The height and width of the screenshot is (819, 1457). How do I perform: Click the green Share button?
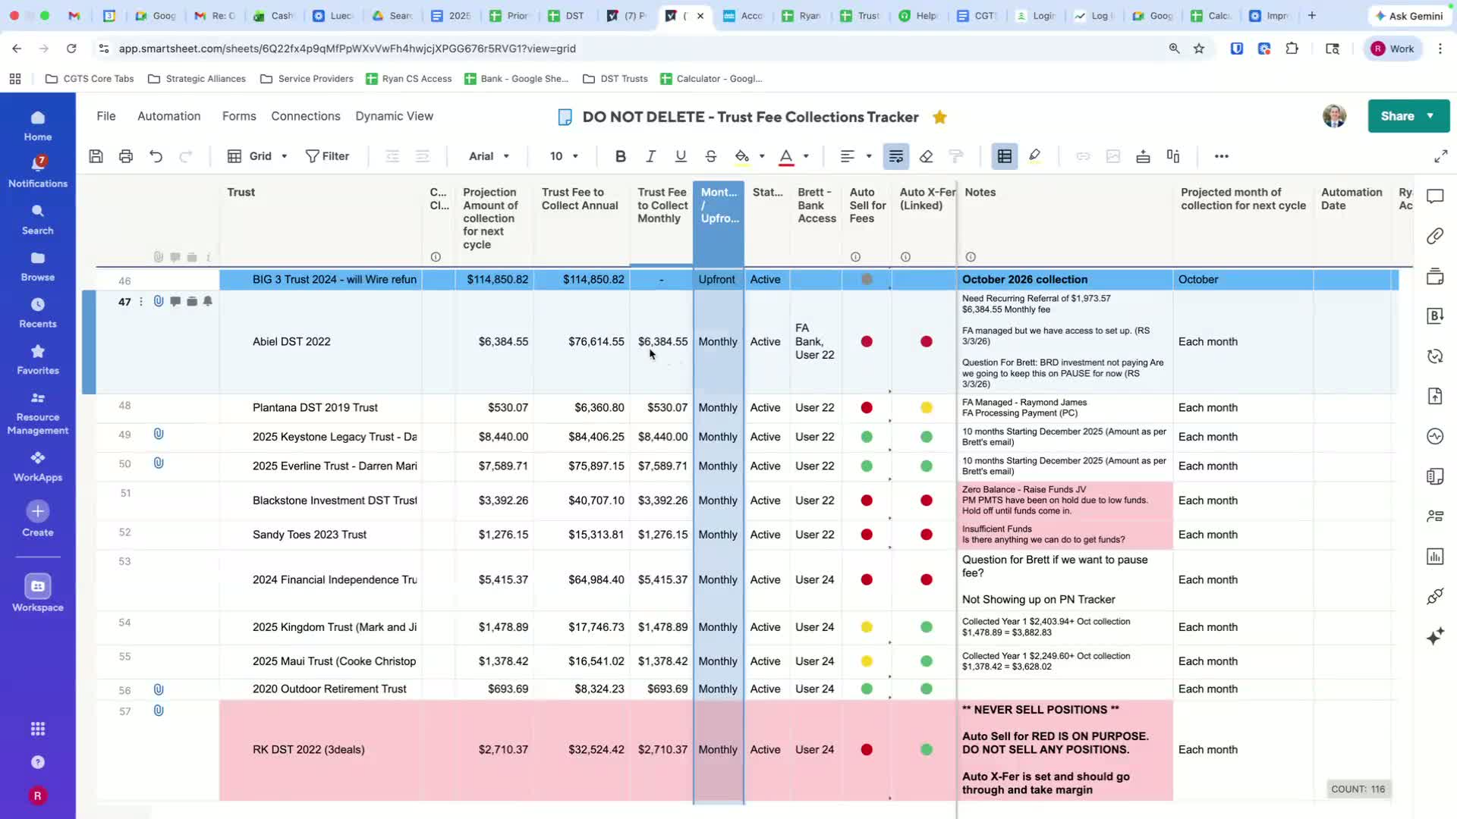pos(1398,116)
